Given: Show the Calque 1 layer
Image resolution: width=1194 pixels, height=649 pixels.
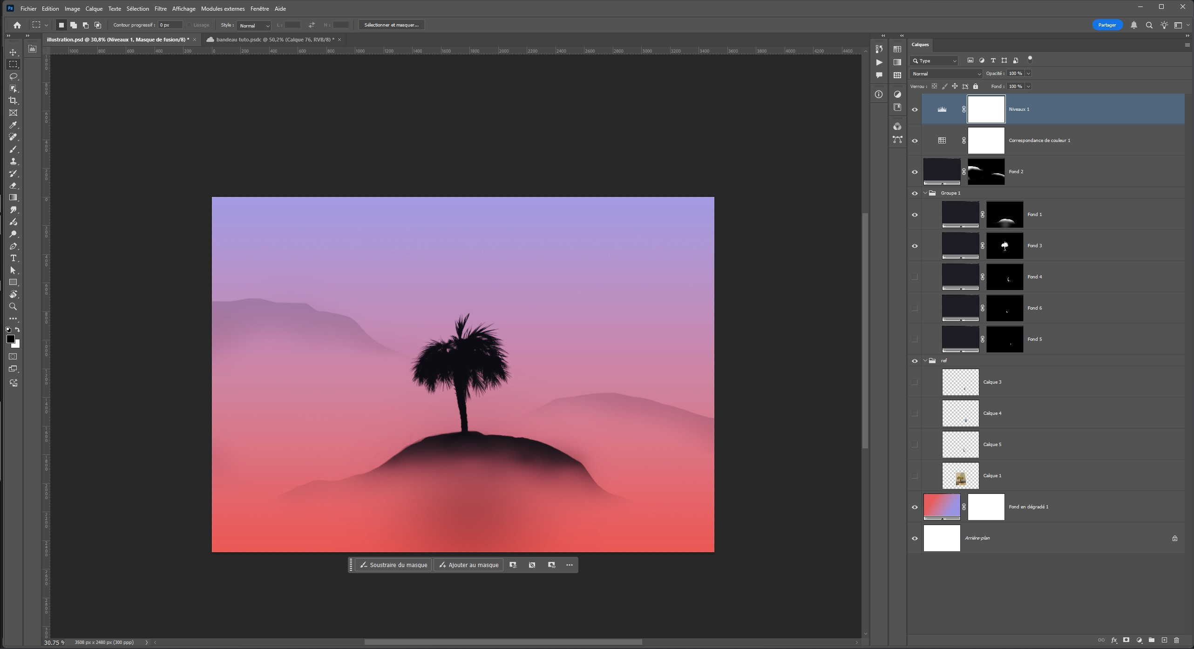Looking at the screenshot, I should 915,476.
